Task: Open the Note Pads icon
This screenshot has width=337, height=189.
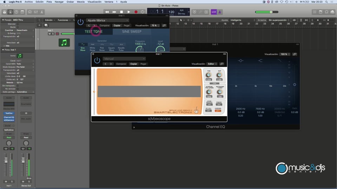Action: click(321, 12)
